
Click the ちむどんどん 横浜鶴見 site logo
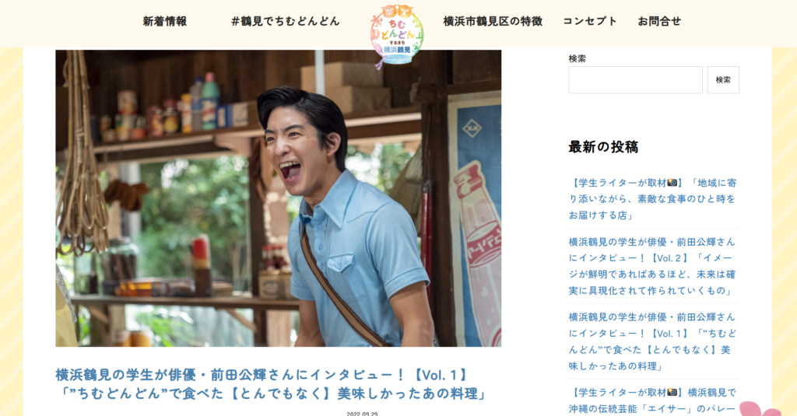397,36
